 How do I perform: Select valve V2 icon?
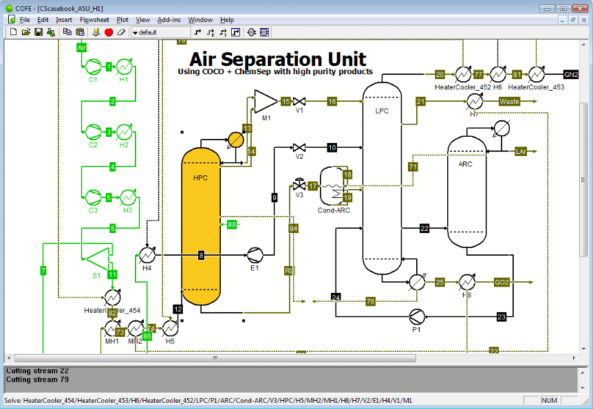[299, 147]
